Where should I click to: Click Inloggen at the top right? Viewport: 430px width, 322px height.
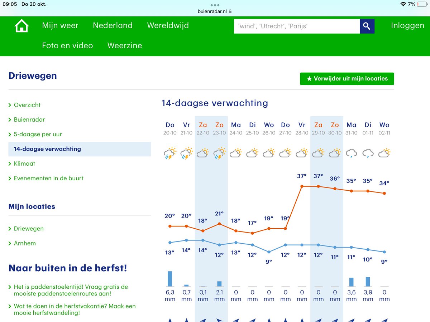point(408,25)
